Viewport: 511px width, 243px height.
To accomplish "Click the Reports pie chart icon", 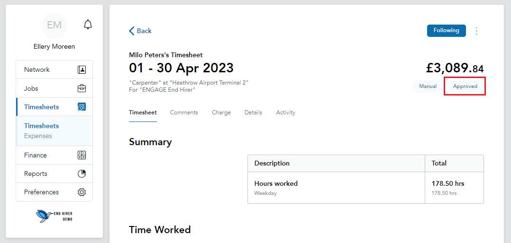I will point(82,174).
